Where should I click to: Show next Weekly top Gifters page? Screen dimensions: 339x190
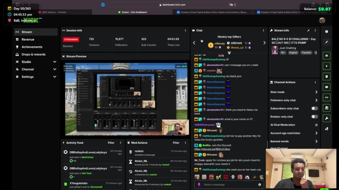[264, 43]
